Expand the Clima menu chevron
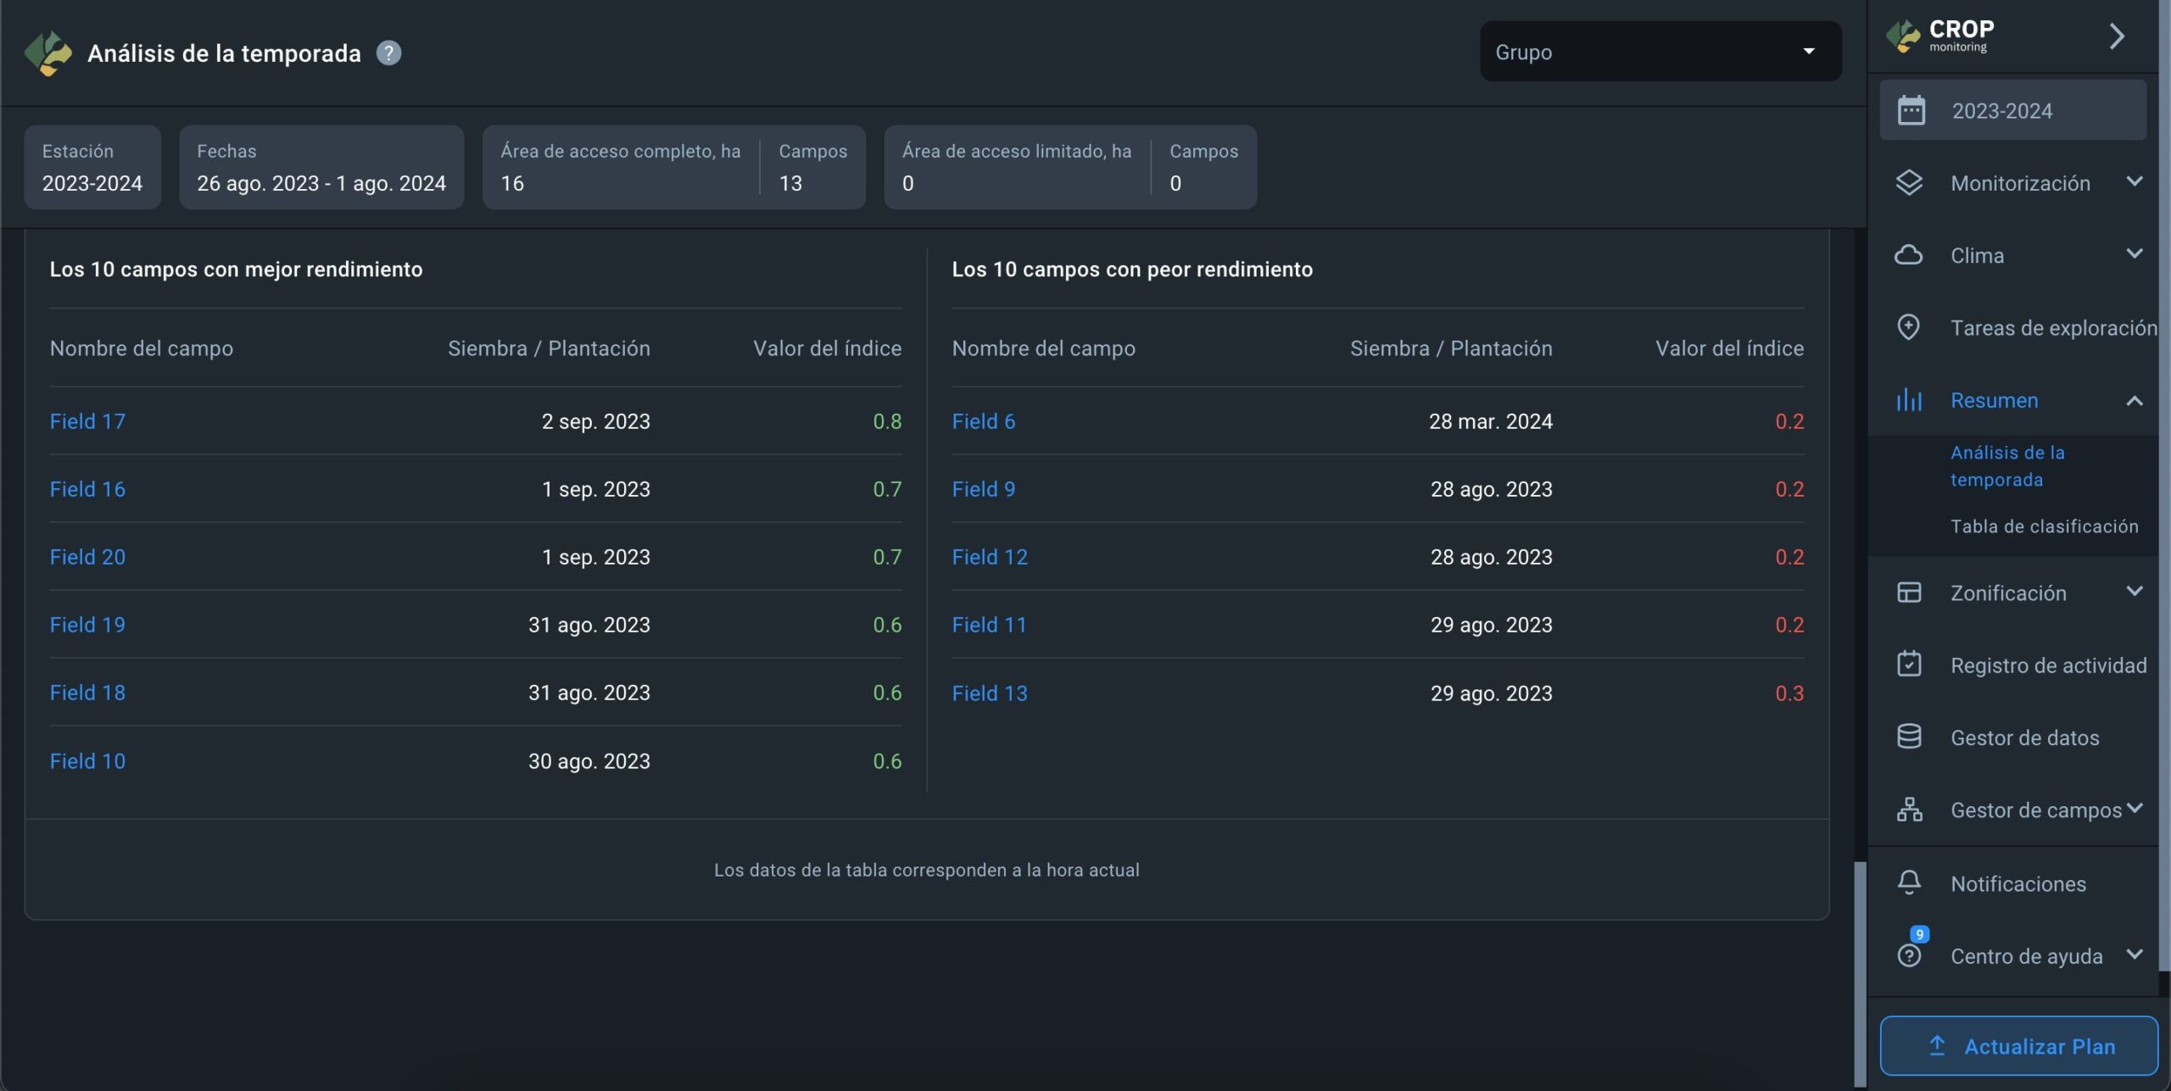The width and height of the screenshot is (2171, 1091). click(x=2134, y=254)
